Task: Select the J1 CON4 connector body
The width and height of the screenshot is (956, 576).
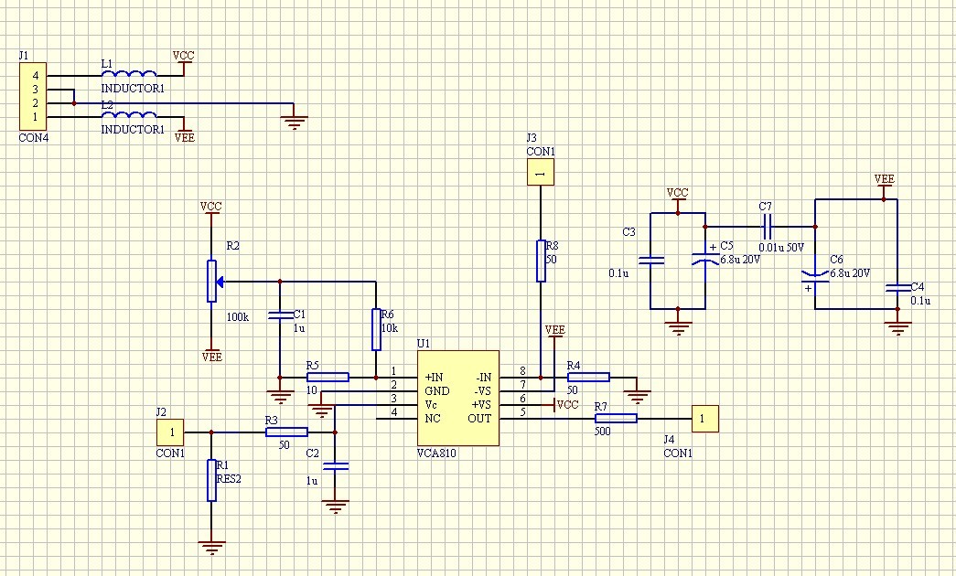Action: pos(34,97)
